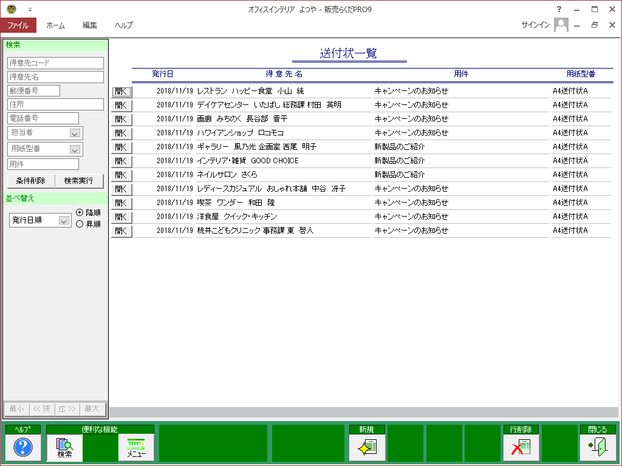Click the 電話番号 input field
The image size is (622, 466).
coord(43,118)
